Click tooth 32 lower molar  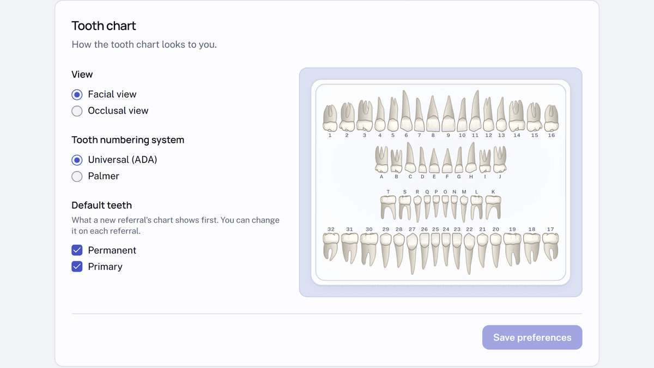[x=331, y=246]
